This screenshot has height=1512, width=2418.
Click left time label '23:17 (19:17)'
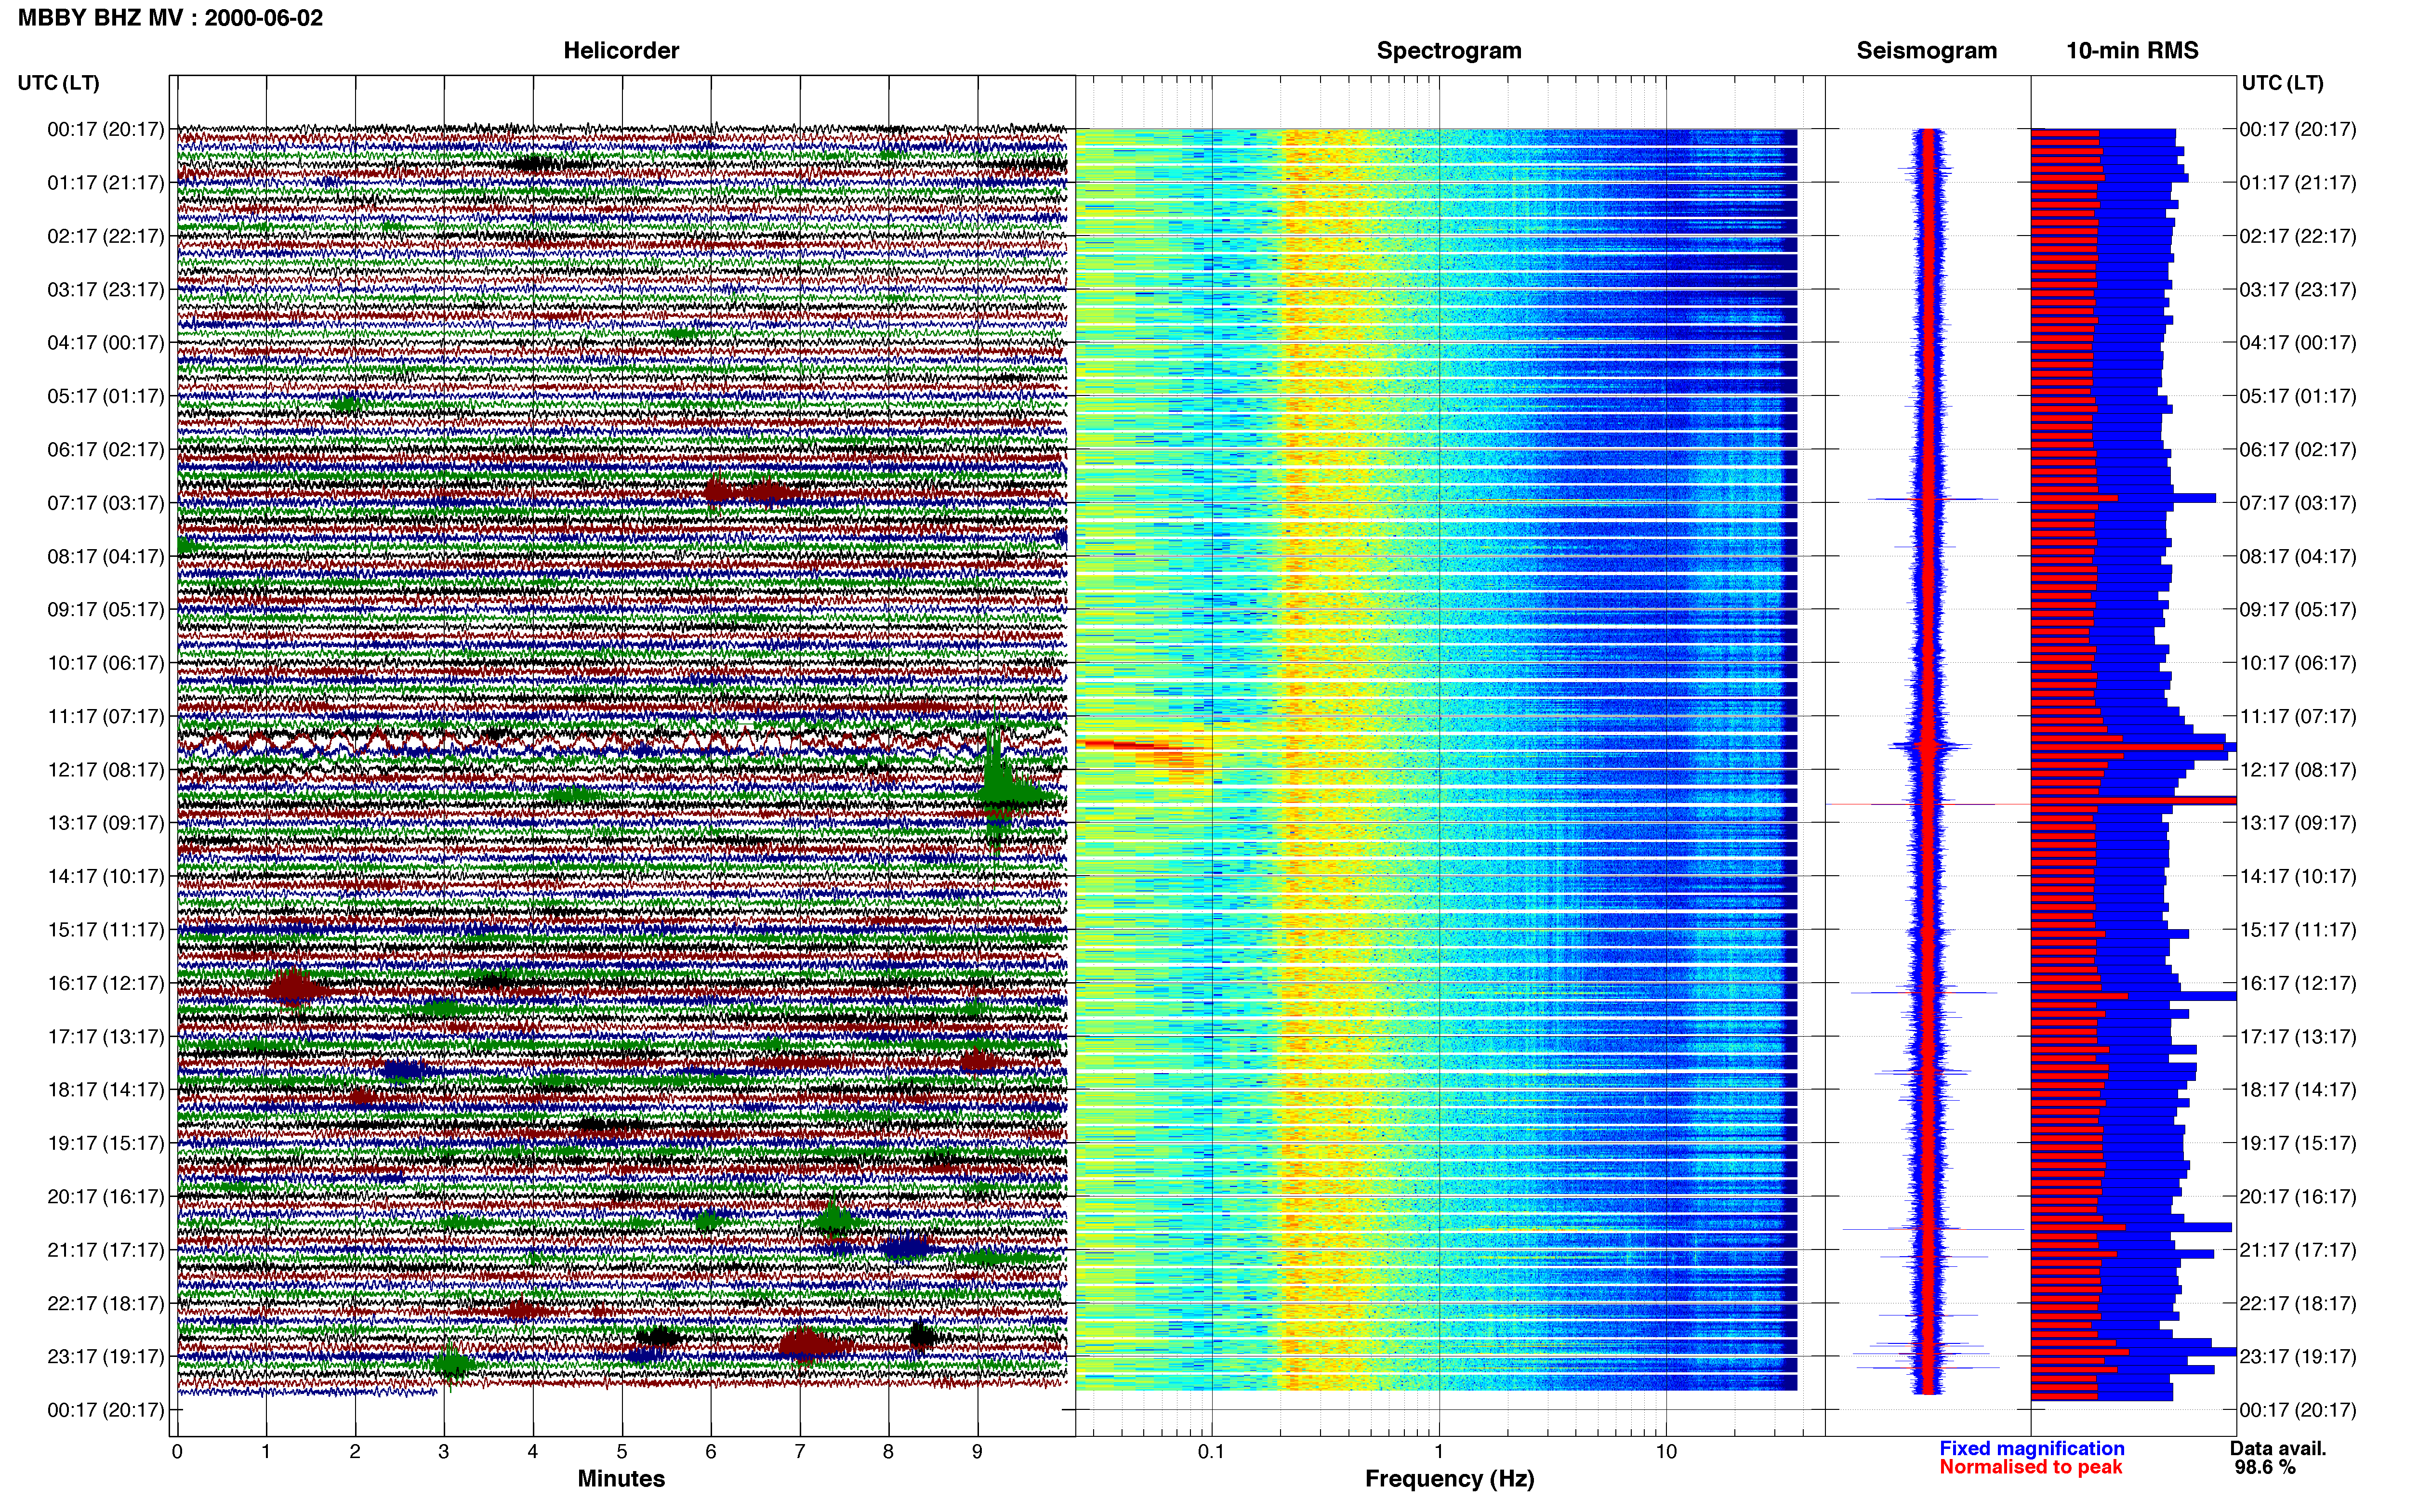(106, 1357)
